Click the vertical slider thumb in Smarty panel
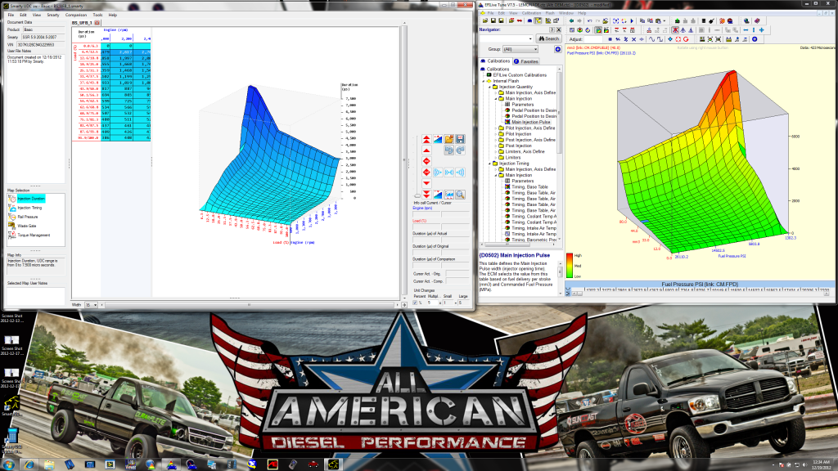 tap(417, 195)
